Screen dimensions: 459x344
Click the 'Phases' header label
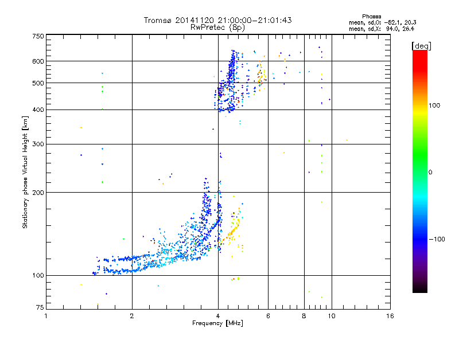[371, 17]
